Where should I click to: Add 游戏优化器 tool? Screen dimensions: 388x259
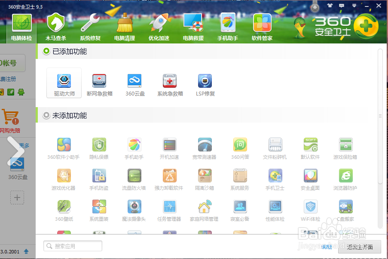[x=64, y=179]
